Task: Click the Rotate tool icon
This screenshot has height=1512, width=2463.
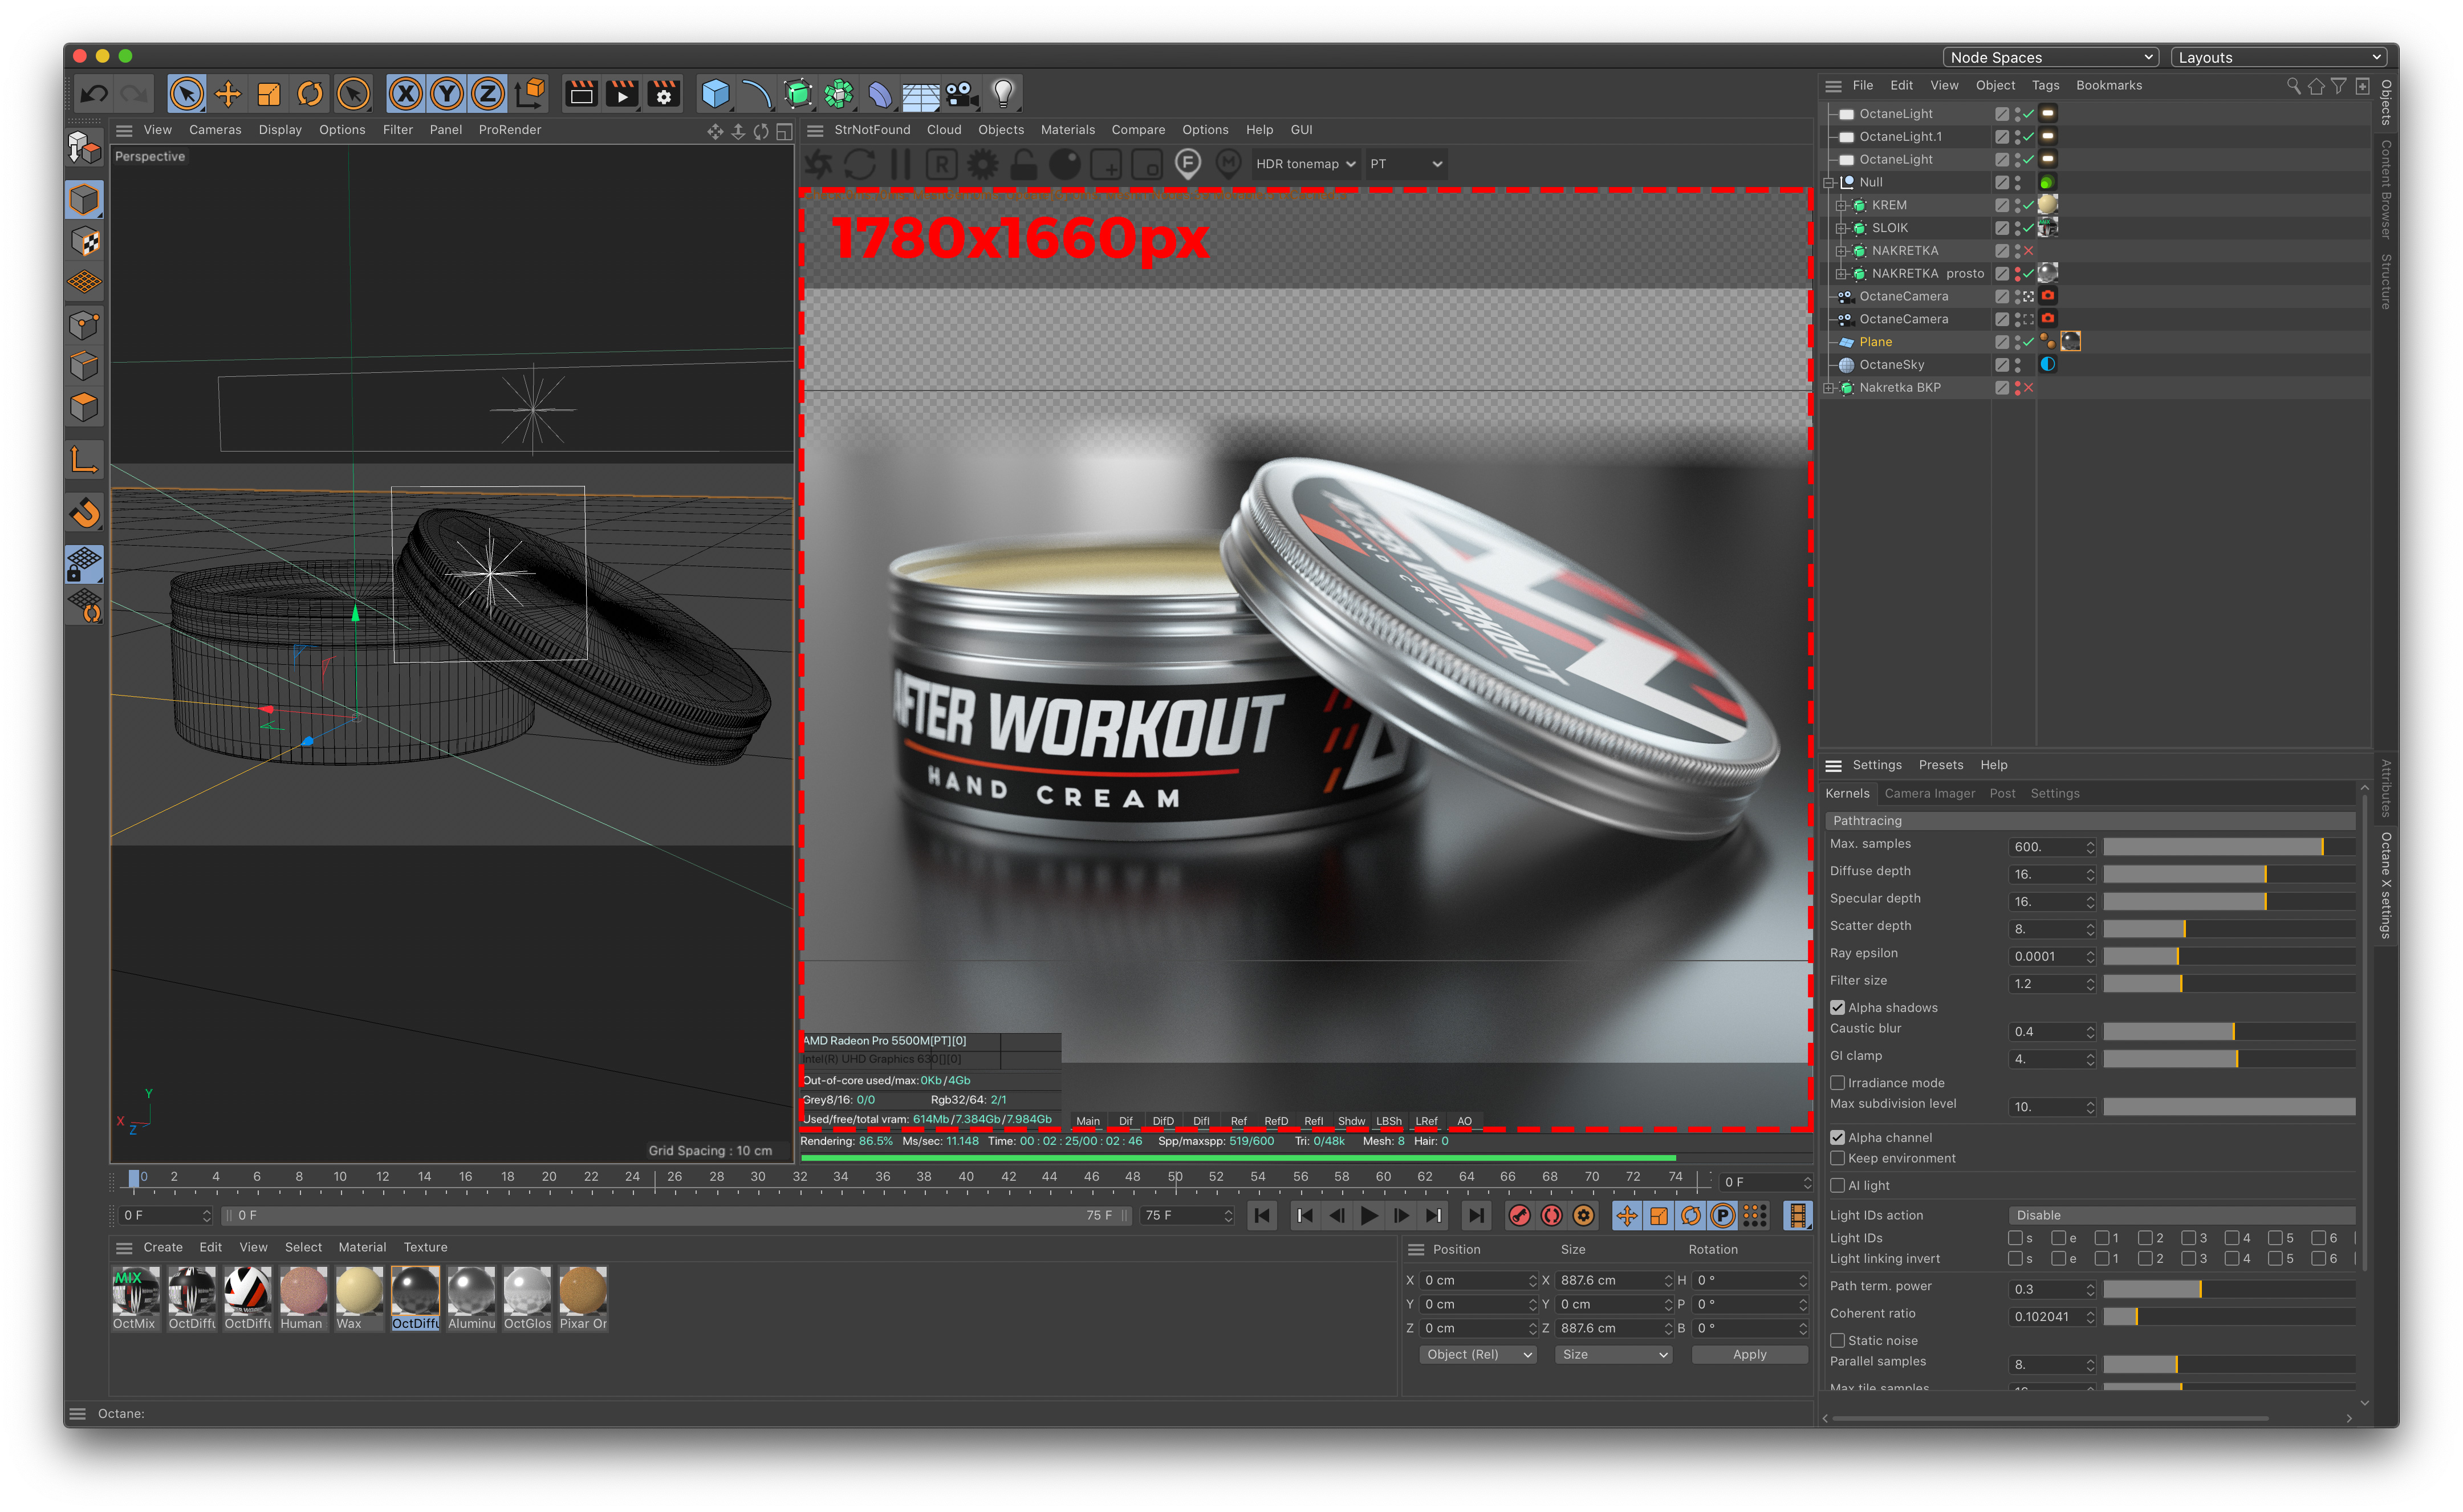Action: (310, 94)
